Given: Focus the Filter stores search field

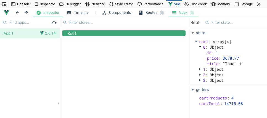Looking at the screenshot, I should click(124, 22).
